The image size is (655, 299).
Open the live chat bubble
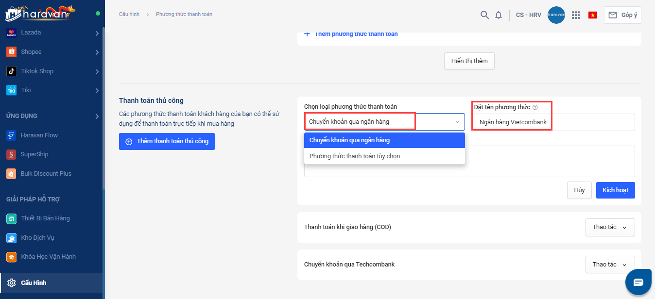click(638, 282)
